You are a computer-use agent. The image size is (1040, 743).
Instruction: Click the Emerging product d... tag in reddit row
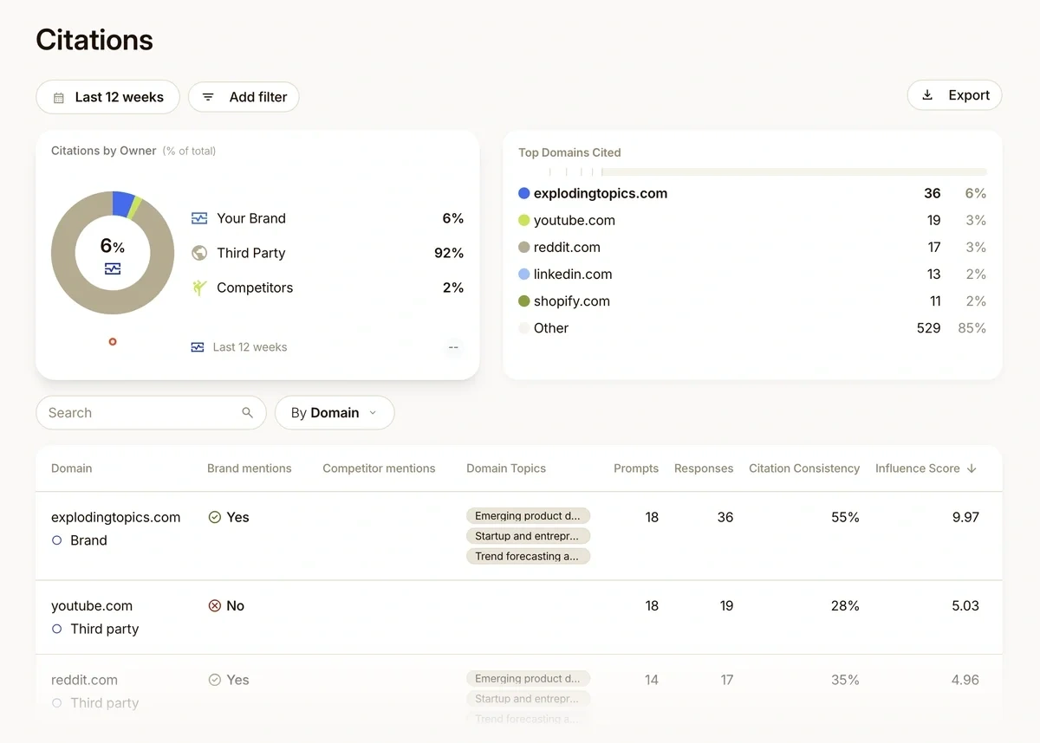coord(528,678)
